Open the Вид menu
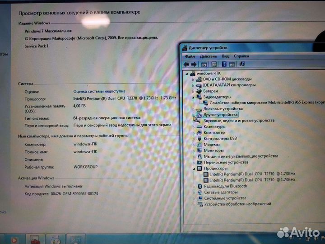The height and width of the screenshot is (244, 325). pos(225,56)
